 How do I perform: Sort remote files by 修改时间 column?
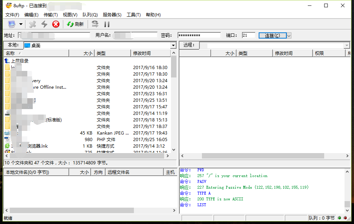tap(293, 53)
